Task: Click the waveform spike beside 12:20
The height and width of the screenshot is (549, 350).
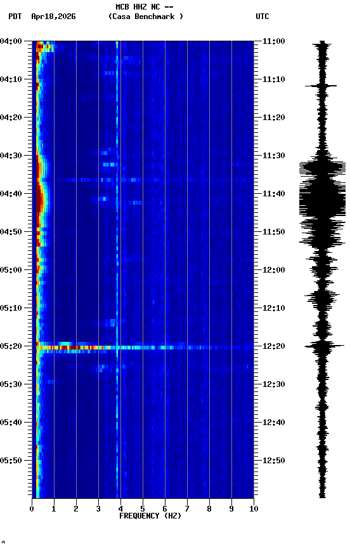Action: (x=324, y=346)
